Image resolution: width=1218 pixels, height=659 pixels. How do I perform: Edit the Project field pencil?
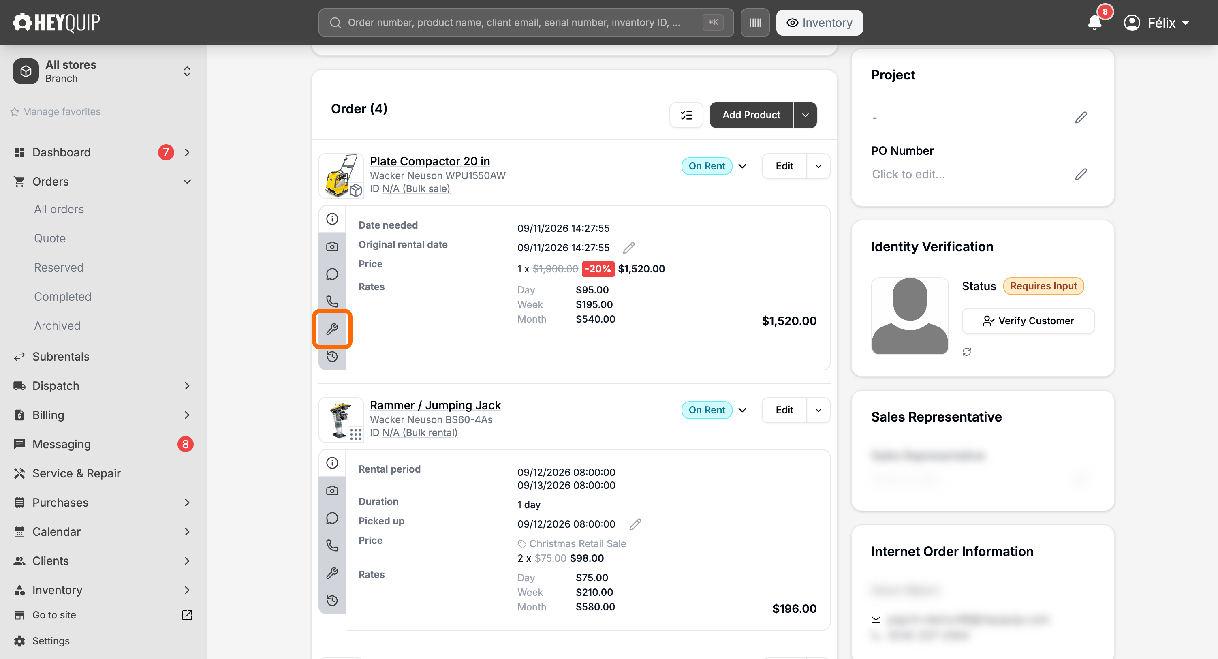(1081, 117)
